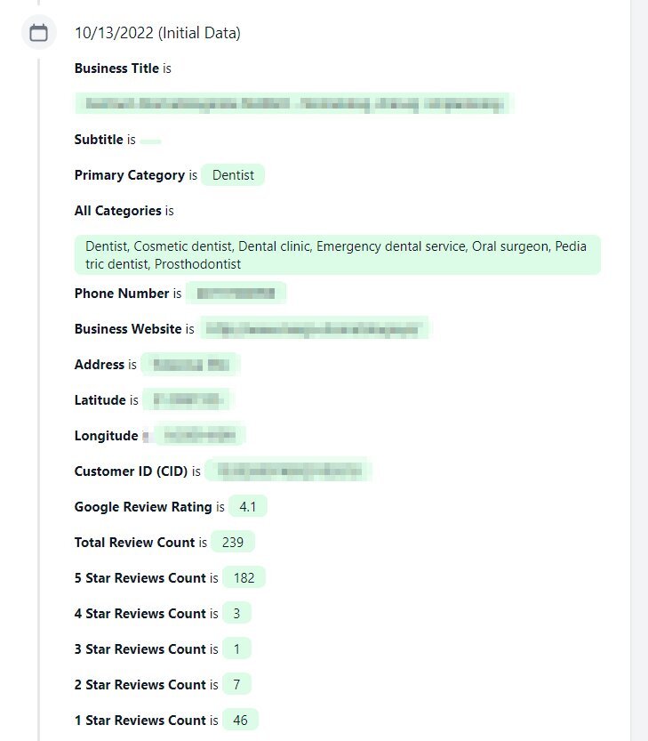Click the 2 Star Reviews Count value 7

(236, 684)
